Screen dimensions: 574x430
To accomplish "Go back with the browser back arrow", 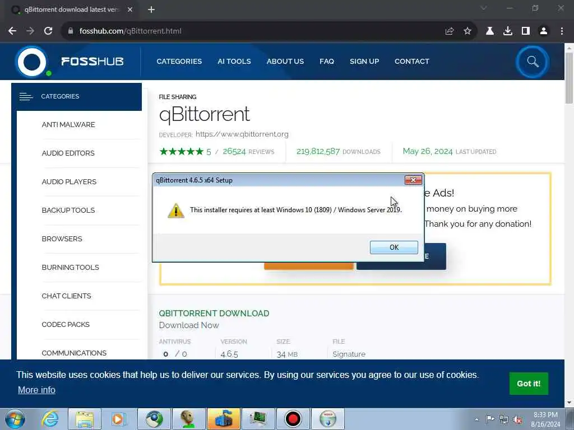I will coord(12,31).
